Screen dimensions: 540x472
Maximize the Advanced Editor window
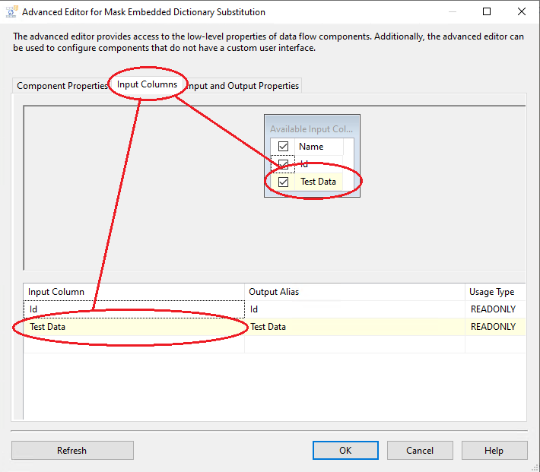487,12
